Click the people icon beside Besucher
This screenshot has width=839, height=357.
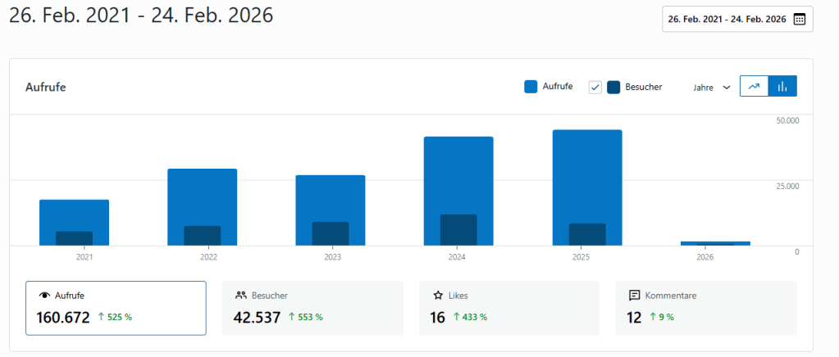click(241, 295)
